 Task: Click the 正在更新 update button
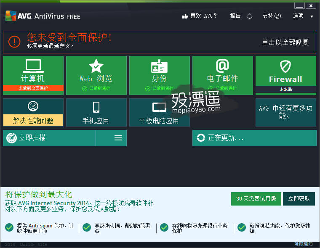[x=254, y=138]
